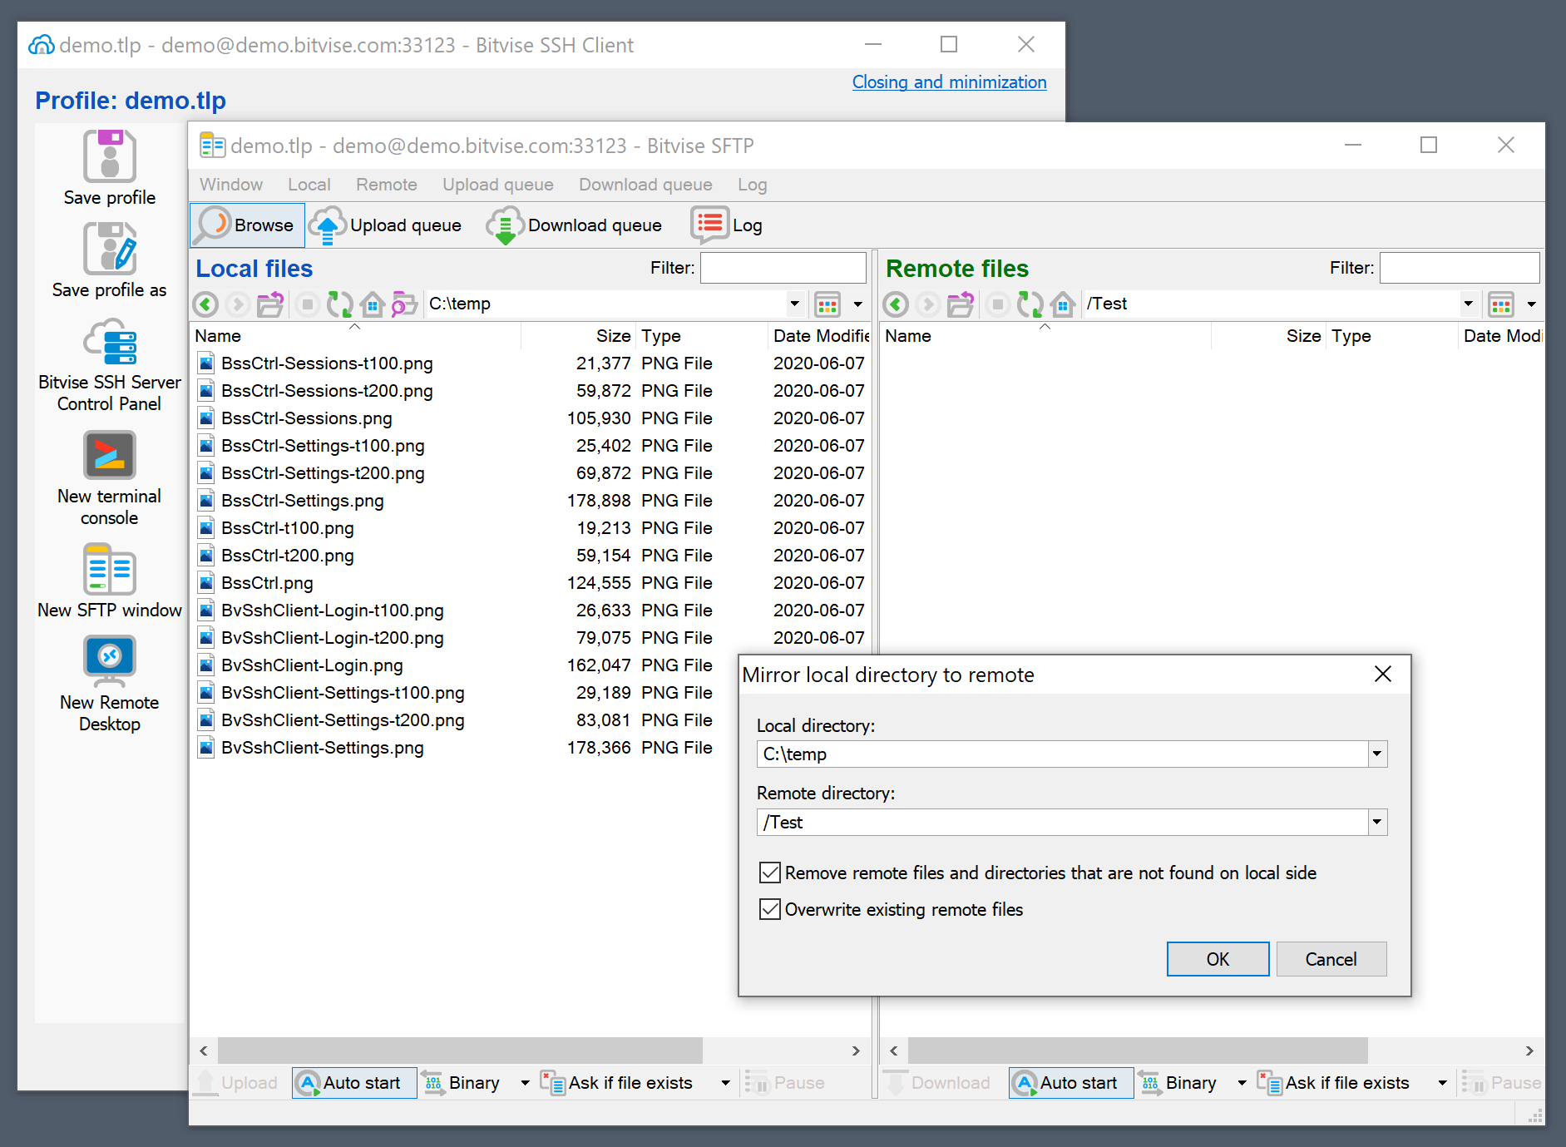The width and height of the screenshot is (1566, 1147).
Task: Uncheck Overwrite existing remote files
Action: coord(770,909)
